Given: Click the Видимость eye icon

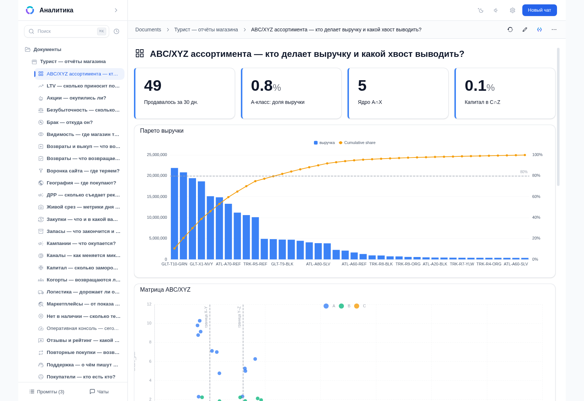Looking at the screenshot, I should [x=41, y=135].
